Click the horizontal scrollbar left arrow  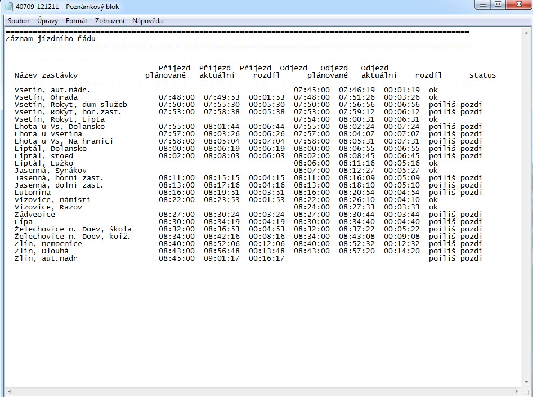(x=7, y=391)
